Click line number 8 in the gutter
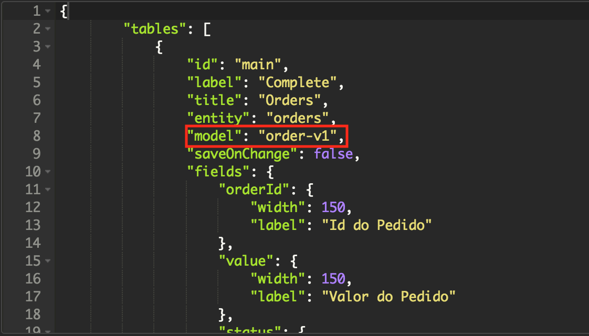Screen dimensions: 589x336 [37, 135]
